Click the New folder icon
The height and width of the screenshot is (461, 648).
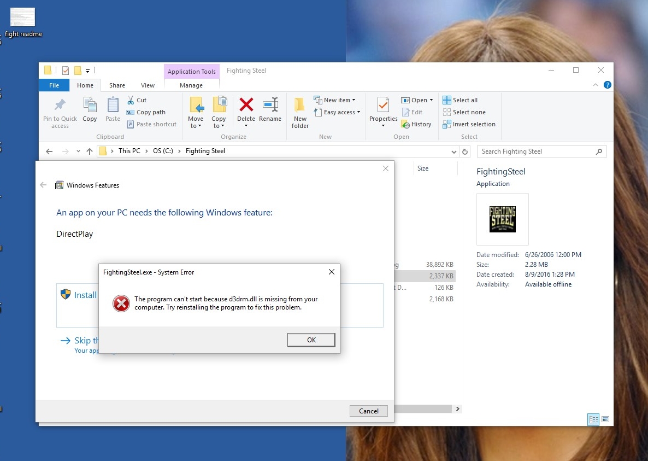(300, 106)
